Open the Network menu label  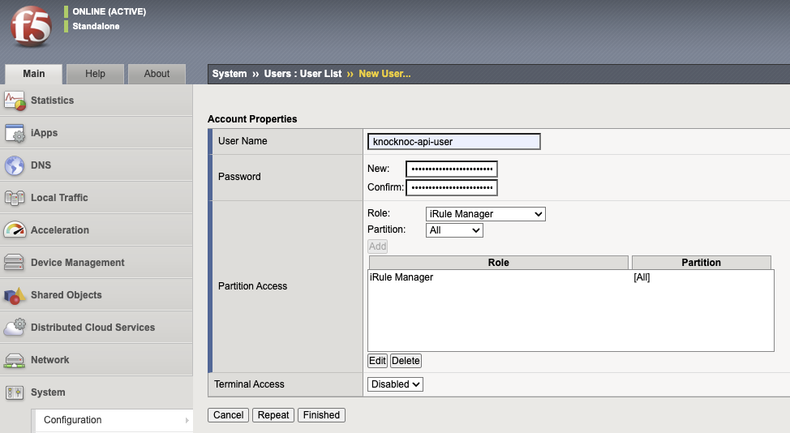click(49, 360)
